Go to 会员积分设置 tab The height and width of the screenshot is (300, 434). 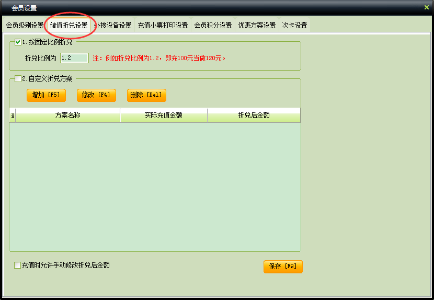[213, 25]
